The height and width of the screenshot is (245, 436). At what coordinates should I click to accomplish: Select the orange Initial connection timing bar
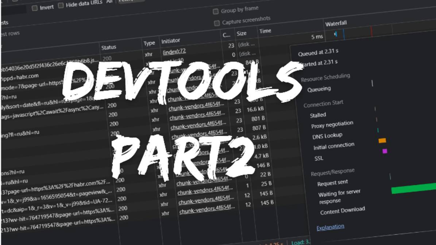tap(382, 141)
